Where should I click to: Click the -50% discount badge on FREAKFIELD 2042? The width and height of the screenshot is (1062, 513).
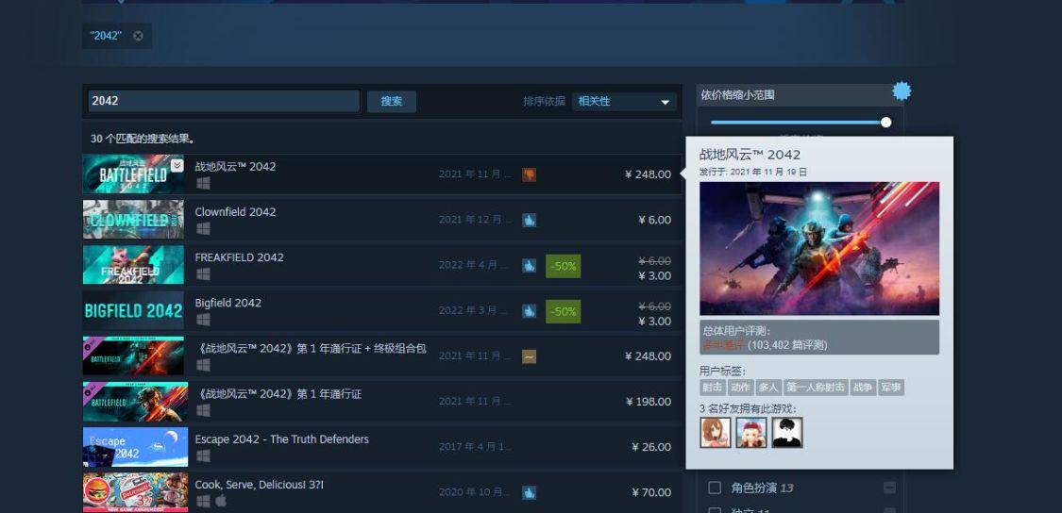(563, 266)
